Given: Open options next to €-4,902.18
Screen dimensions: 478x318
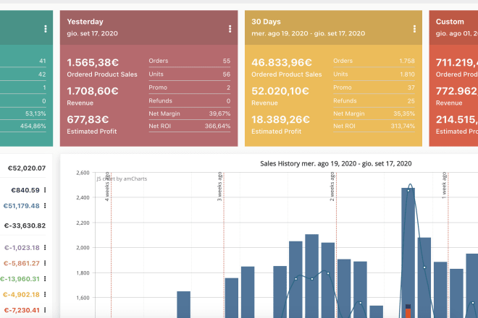Looking at the screenshot, I should click(x=45, y=294).
